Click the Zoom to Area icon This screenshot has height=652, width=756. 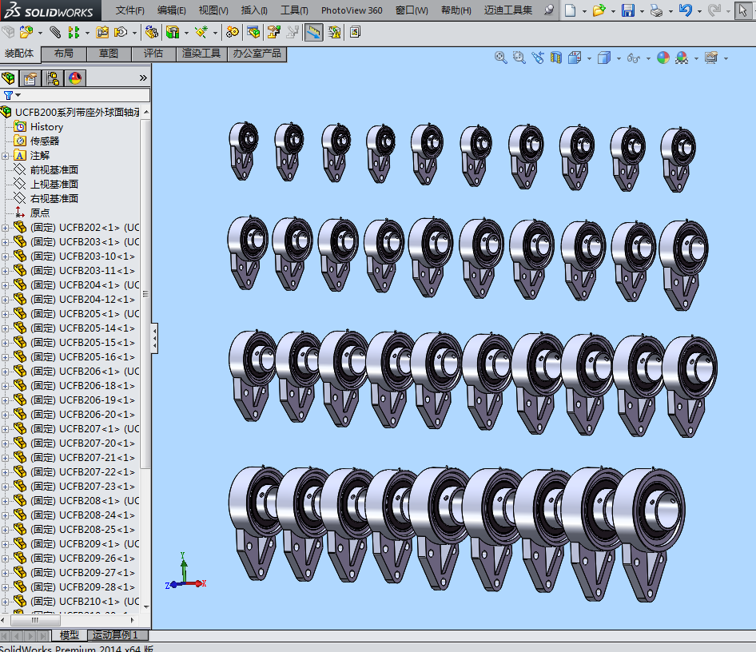519,58
